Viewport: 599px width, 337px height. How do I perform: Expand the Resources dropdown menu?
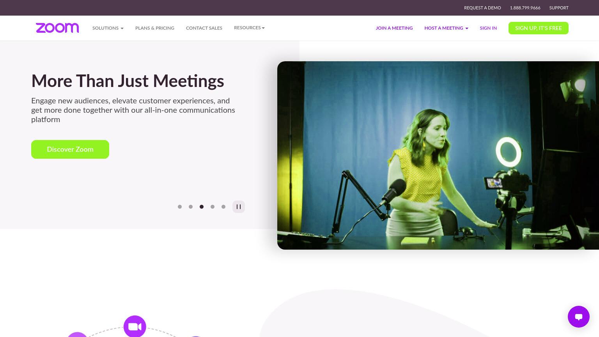tap(249, 28)
